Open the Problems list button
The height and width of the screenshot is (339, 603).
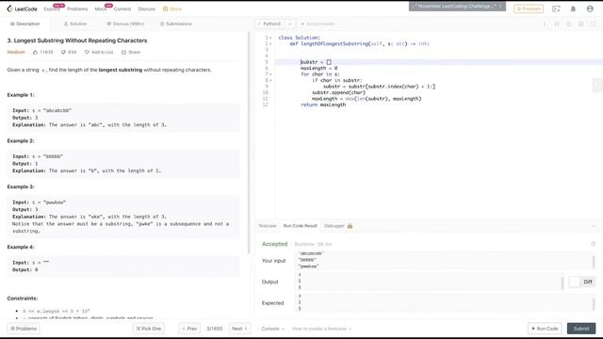tap(24, 329)
